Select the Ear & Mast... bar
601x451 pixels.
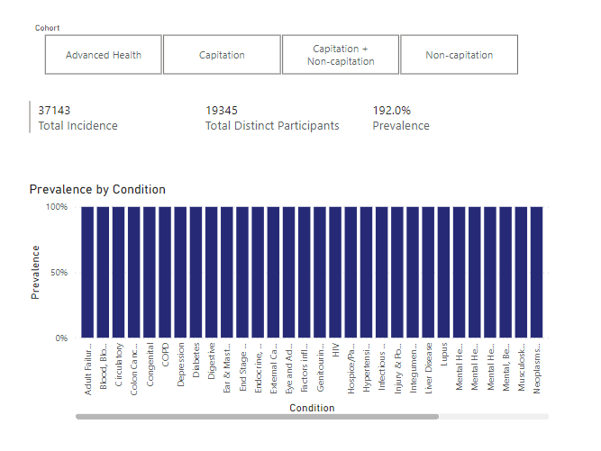tap(227, 272)
